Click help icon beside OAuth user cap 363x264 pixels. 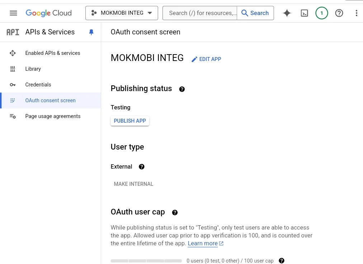coord(175,213)
